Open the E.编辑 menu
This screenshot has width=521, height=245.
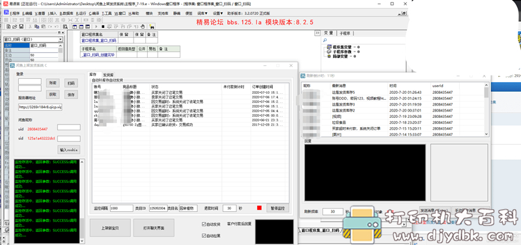(x=27, y=14)
